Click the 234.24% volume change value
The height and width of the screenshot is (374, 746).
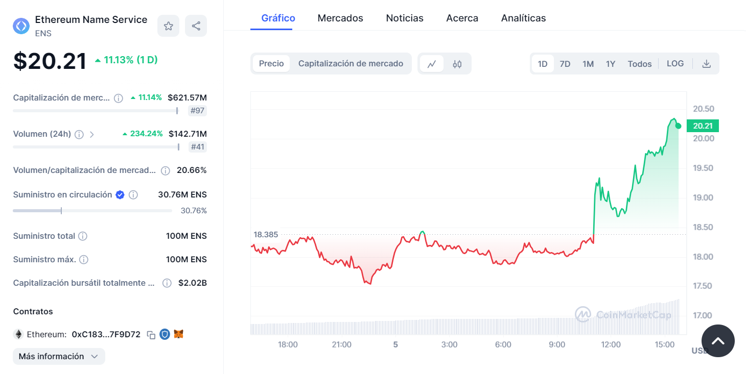pos(143,134)
